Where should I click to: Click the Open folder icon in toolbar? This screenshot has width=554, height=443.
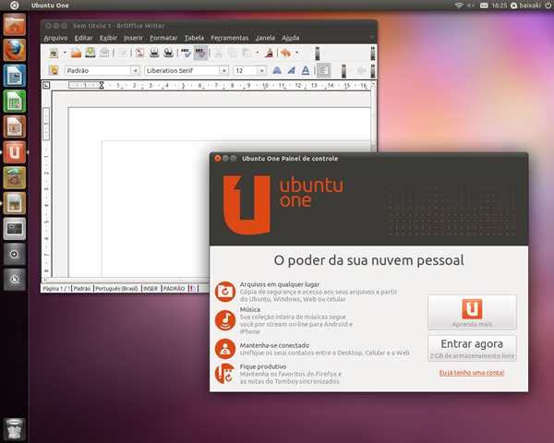[x=77, y=53]
